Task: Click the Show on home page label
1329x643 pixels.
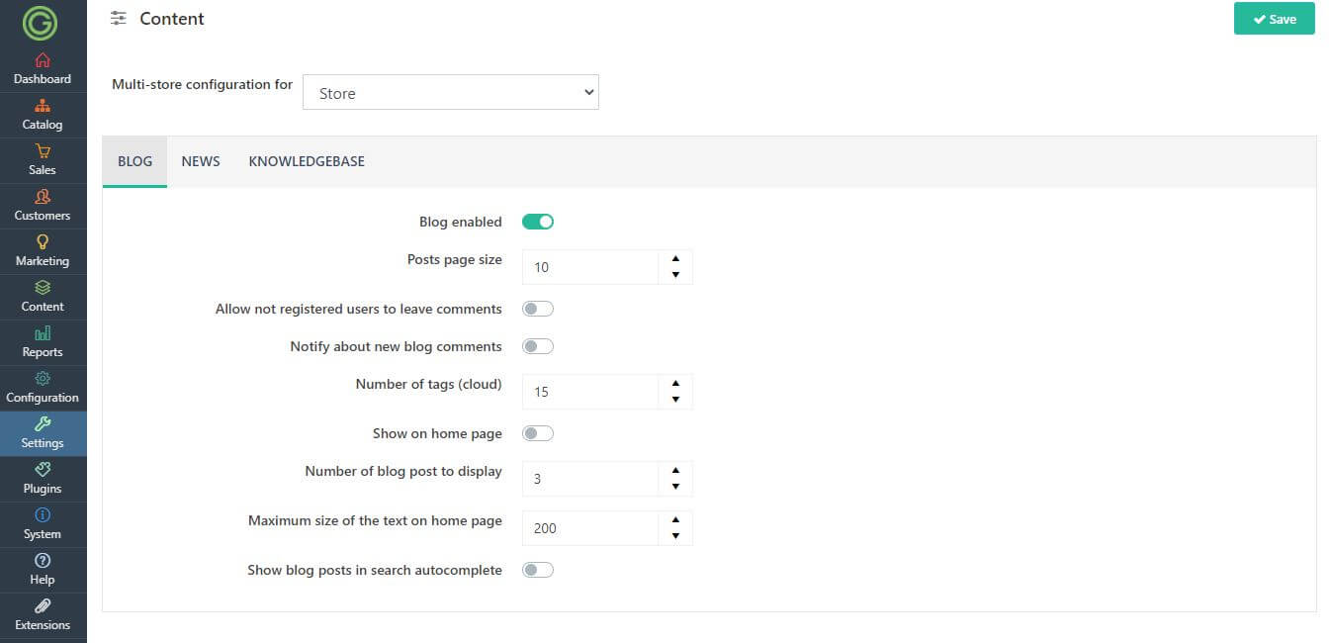Action: point(437,433)
